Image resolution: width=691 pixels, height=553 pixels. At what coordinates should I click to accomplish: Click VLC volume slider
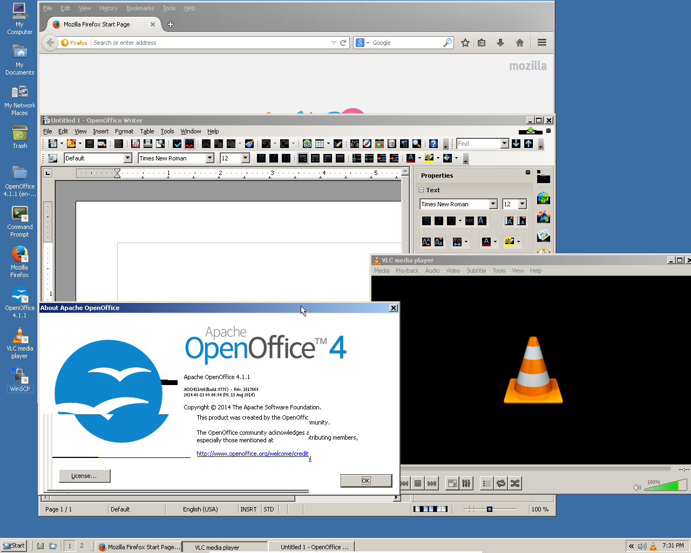click(665, 484)
